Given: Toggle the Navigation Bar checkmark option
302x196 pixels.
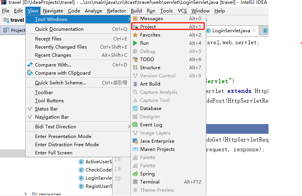Looking at the screenshot, I should click(x=78, y=117).
